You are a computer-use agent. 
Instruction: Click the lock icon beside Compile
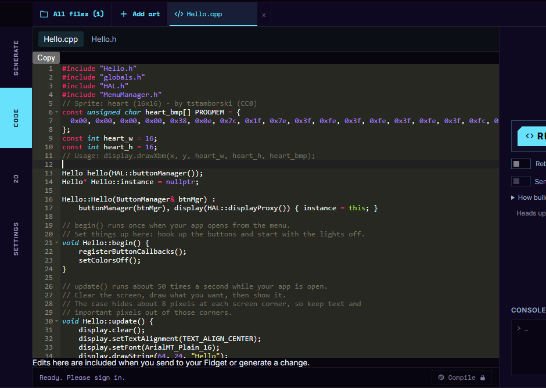point(483,378)
